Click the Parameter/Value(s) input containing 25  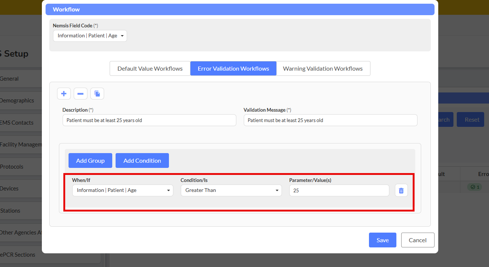click(x=339, y=190)
